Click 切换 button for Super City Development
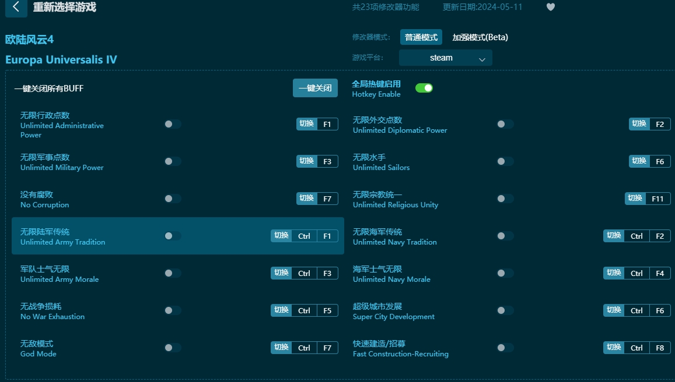The image size is (675, 382). 614,310
